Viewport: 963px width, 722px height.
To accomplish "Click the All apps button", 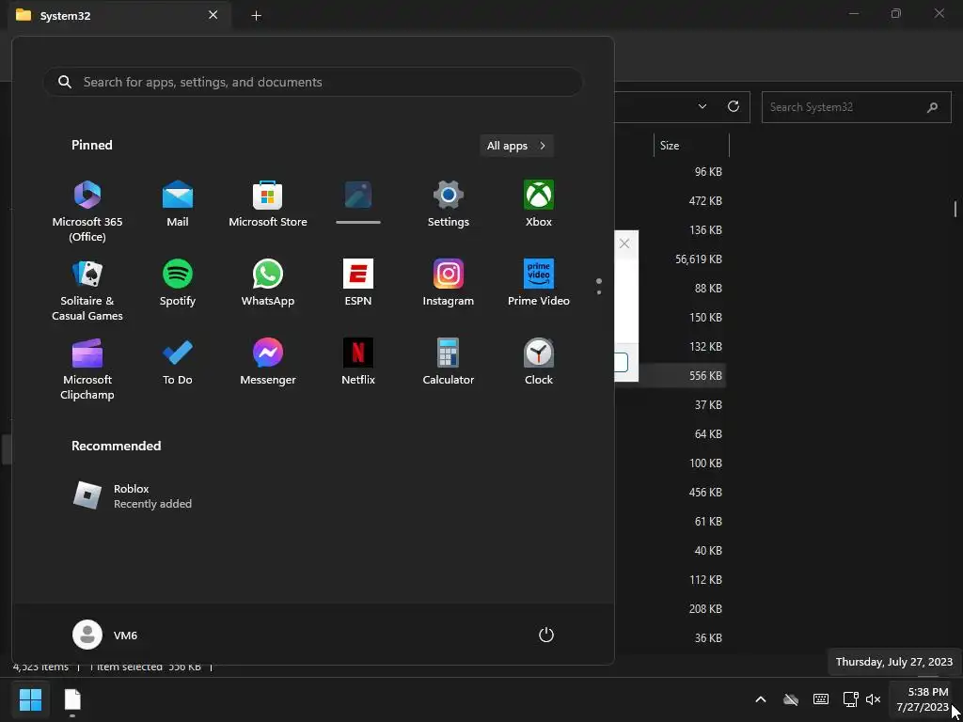I will pos(516,146).
